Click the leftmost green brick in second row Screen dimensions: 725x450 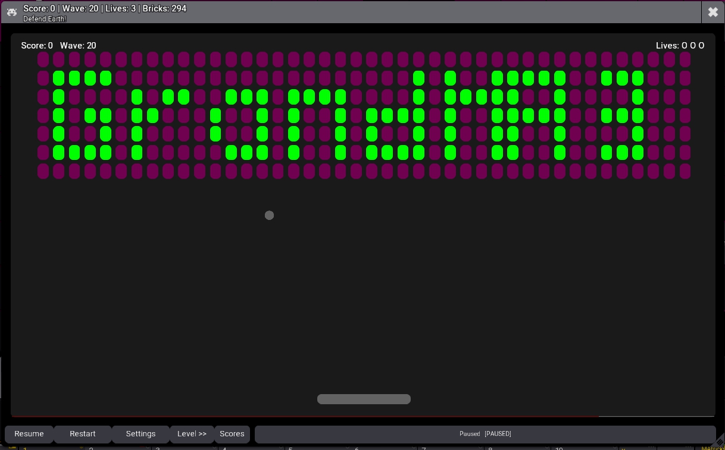58,78
